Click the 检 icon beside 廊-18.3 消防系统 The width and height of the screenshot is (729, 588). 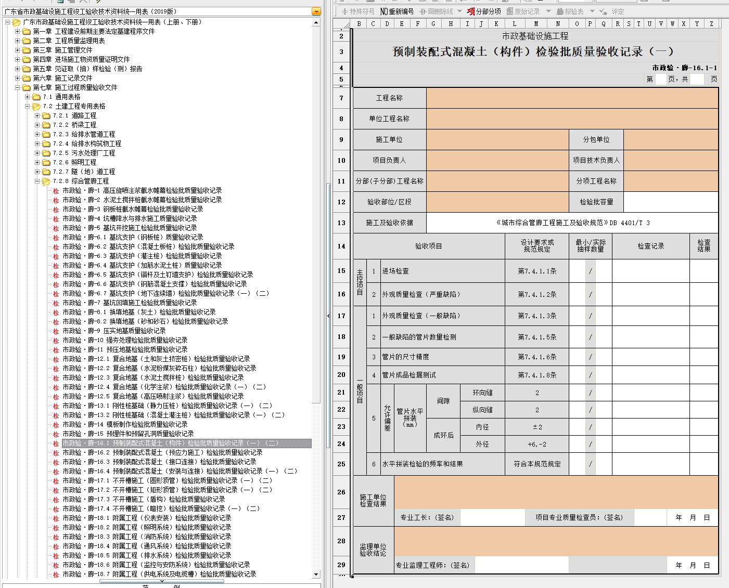click(56, 537)
